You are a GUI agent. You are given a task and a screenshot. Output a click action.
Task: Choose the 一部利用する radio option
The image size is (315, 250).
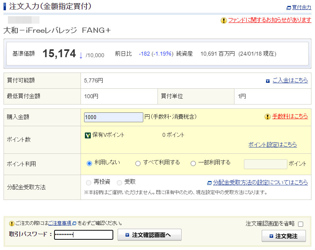click(x=193, y=163)
